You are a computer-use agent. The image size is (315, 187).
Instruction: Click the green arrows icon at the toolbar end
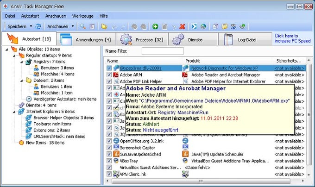pos(242,26)
